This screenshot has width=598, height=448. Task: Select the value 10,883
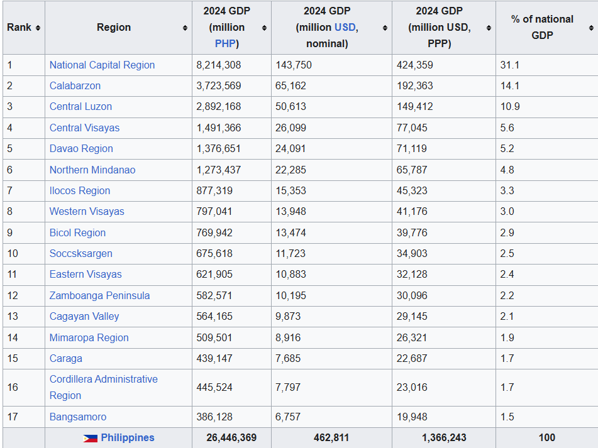(x=291, y=275)
